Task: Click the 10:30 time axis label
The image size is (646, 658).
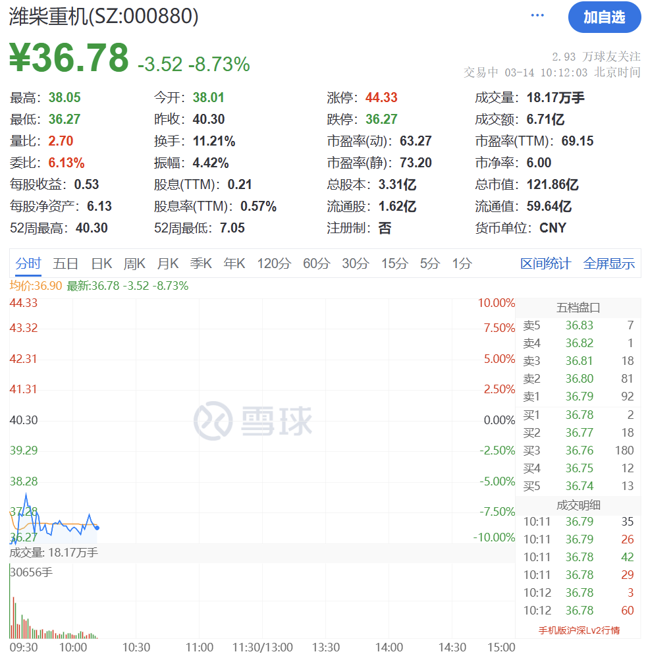Action: (136, 647)
